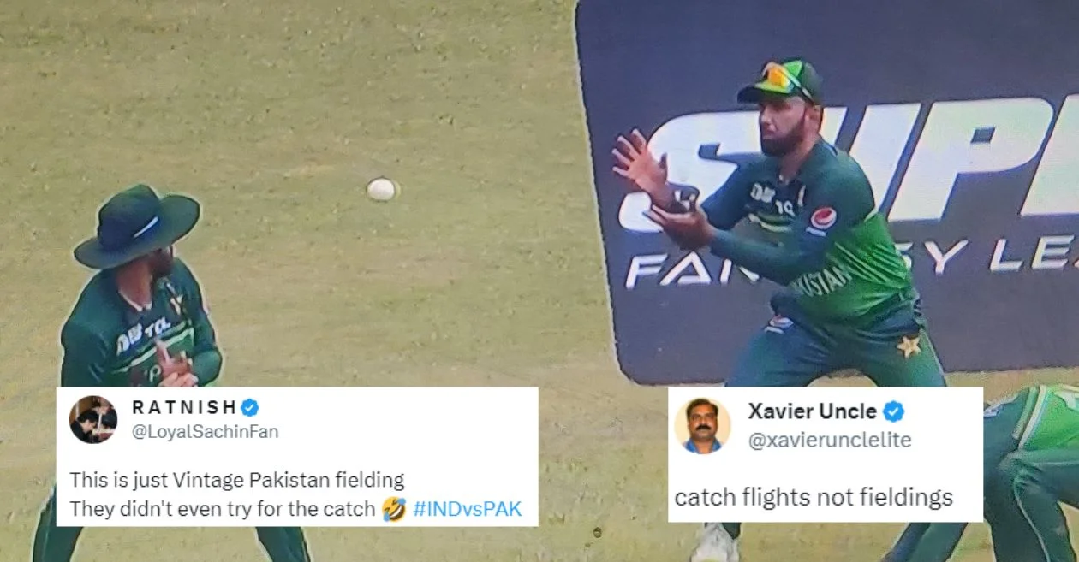The image size is (1079, 562).
Task: Click the Xavier Uncle display name
Action: click(x=813, y=411)
